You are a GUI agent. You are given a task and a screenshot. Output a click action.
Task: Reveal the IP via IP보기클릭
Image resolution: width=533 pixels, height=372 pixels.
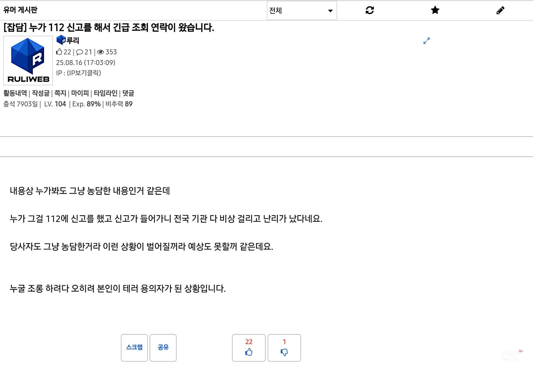pyautogui.click(x=84, y=73)
